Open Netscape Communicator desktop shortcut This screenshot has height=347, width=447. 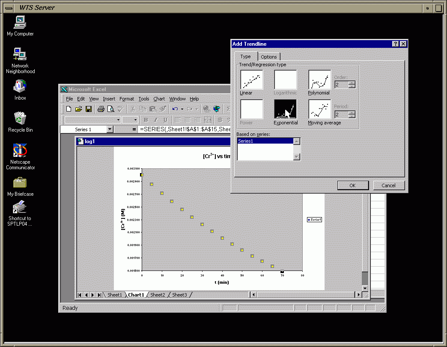pyautogui.click(x=20, y=157)
